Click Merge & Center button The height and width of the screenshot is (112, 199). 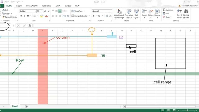click(80, 16)
